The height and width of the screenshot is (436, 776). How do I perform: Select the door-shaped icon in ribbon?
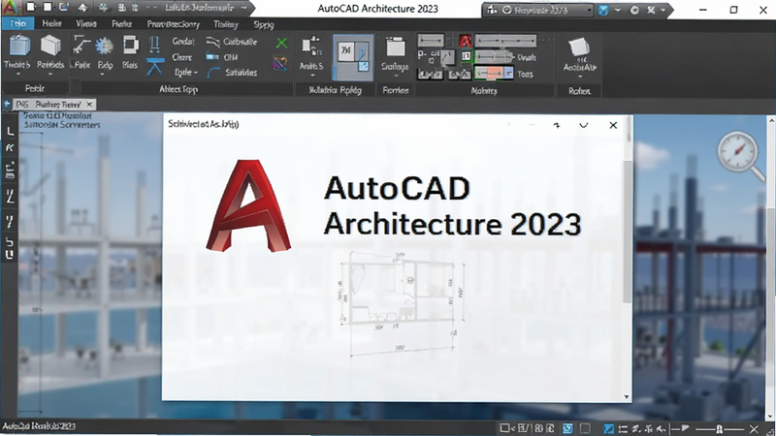coord(154,46)
